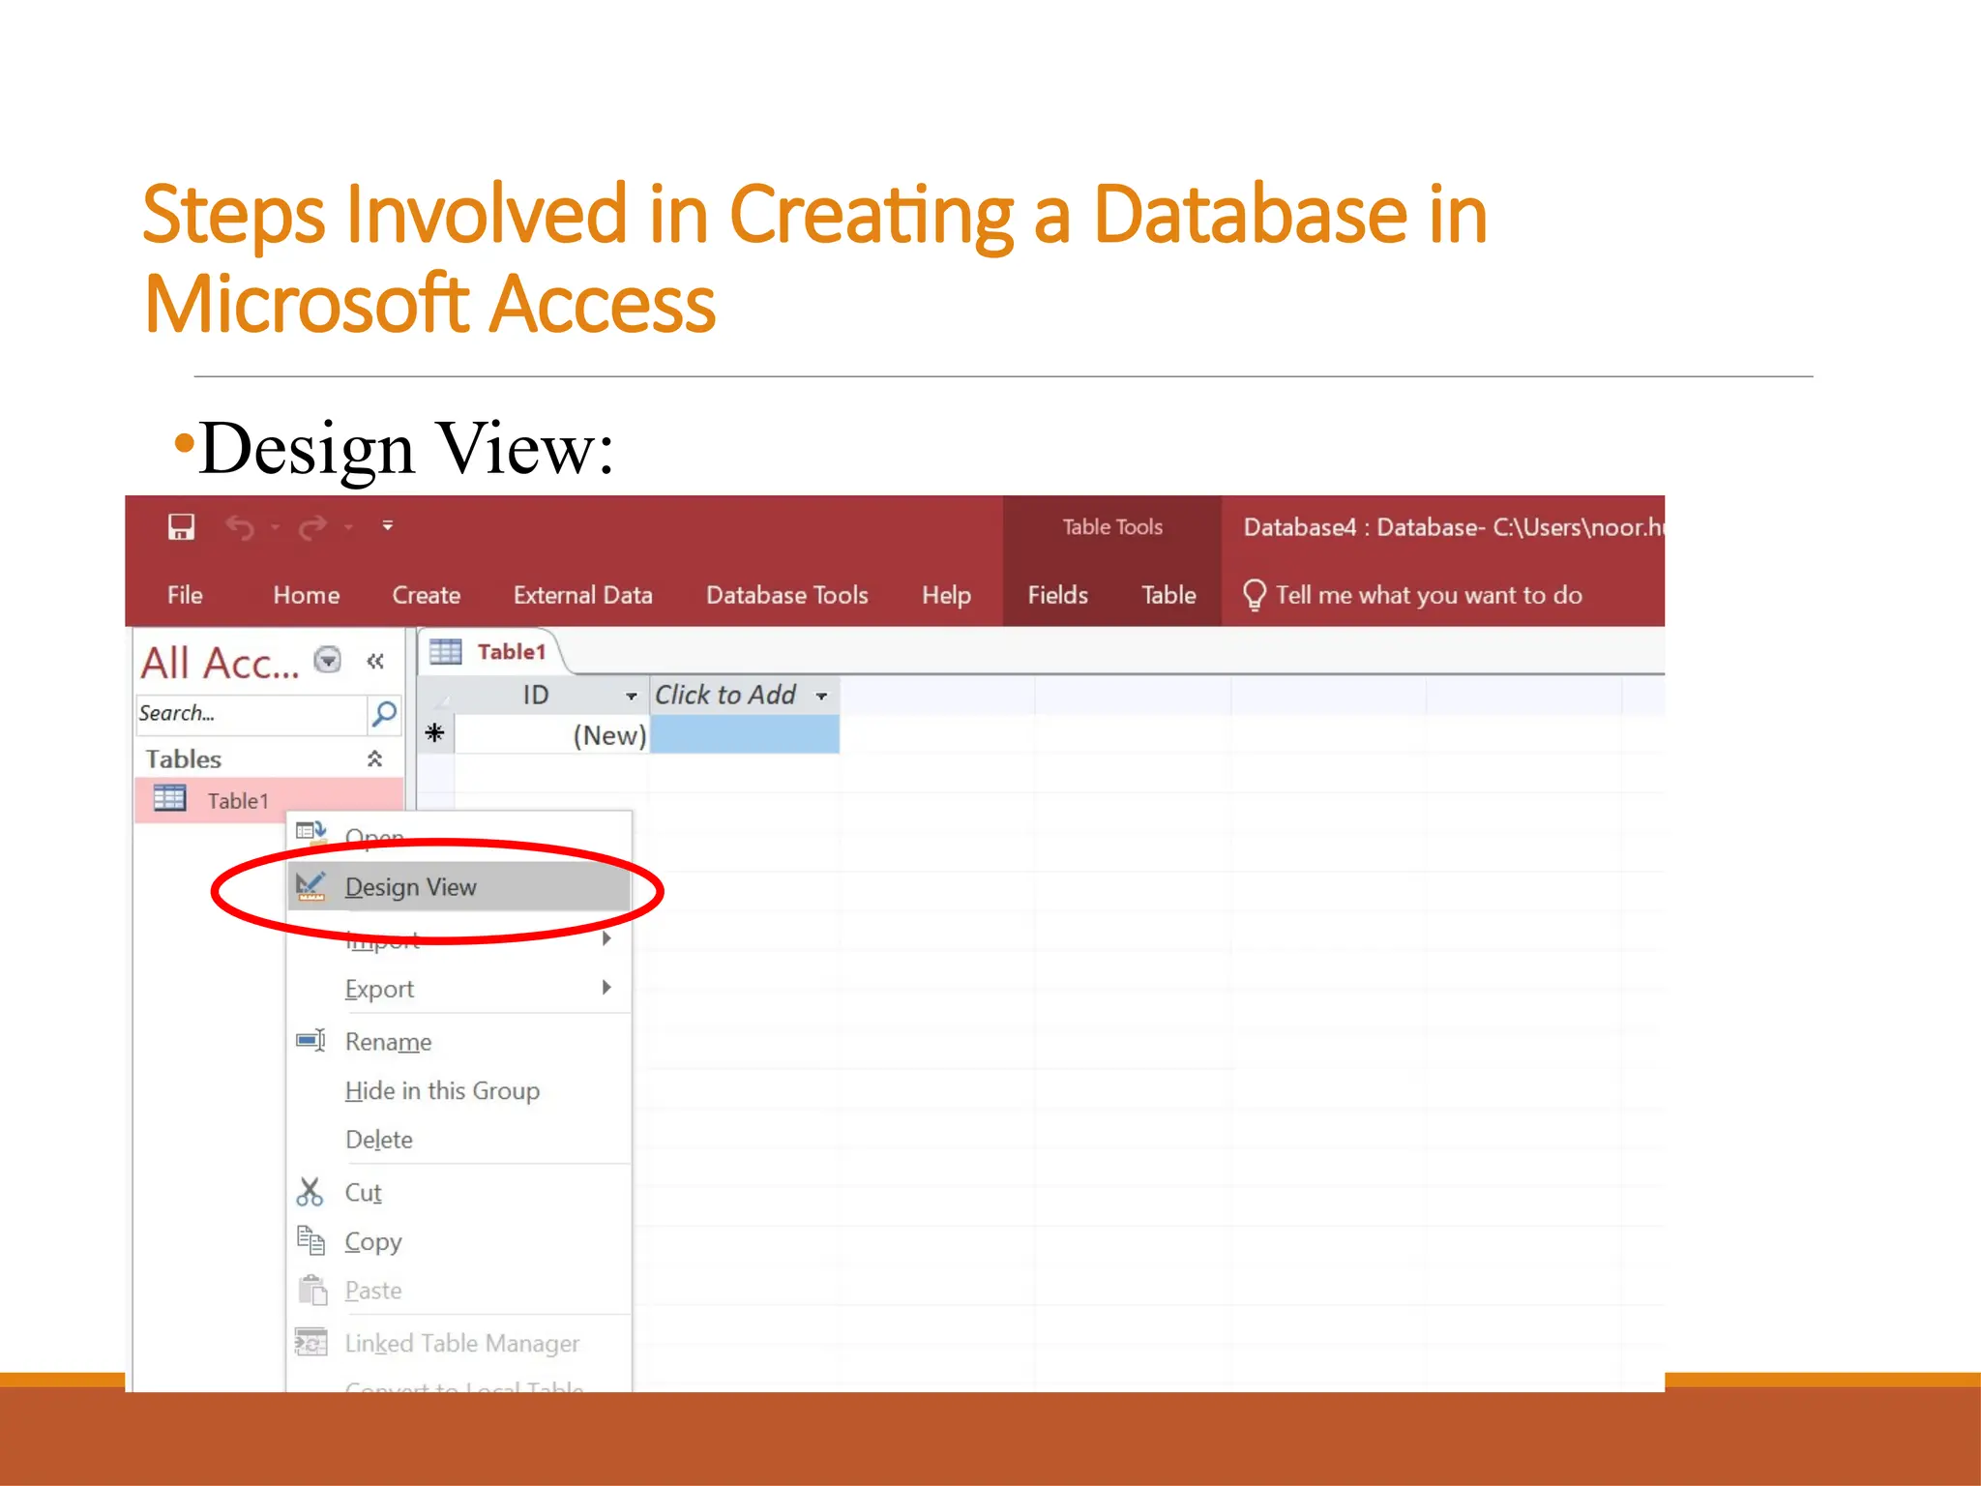
Task: Choose Design View from the context menu
Action: pos(459,886)
